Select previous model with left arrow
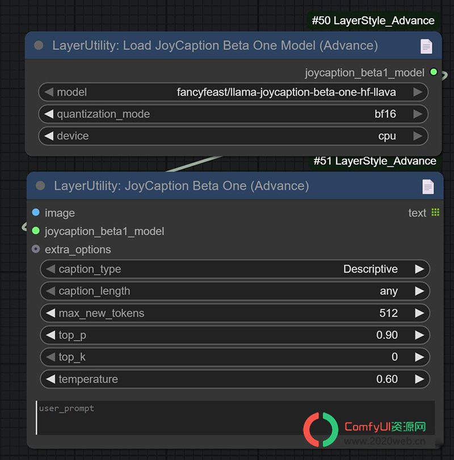The height and width of the screenshot is (460, 454). click(49, 92)
